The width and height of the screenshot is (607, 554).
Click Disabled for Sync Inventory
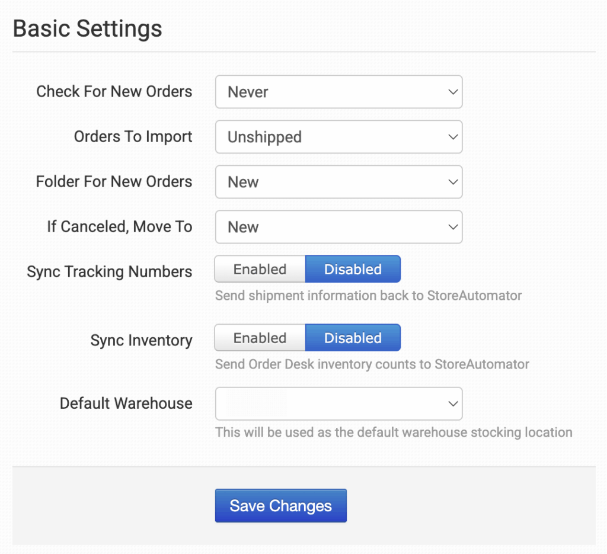(x=353, y=338)
